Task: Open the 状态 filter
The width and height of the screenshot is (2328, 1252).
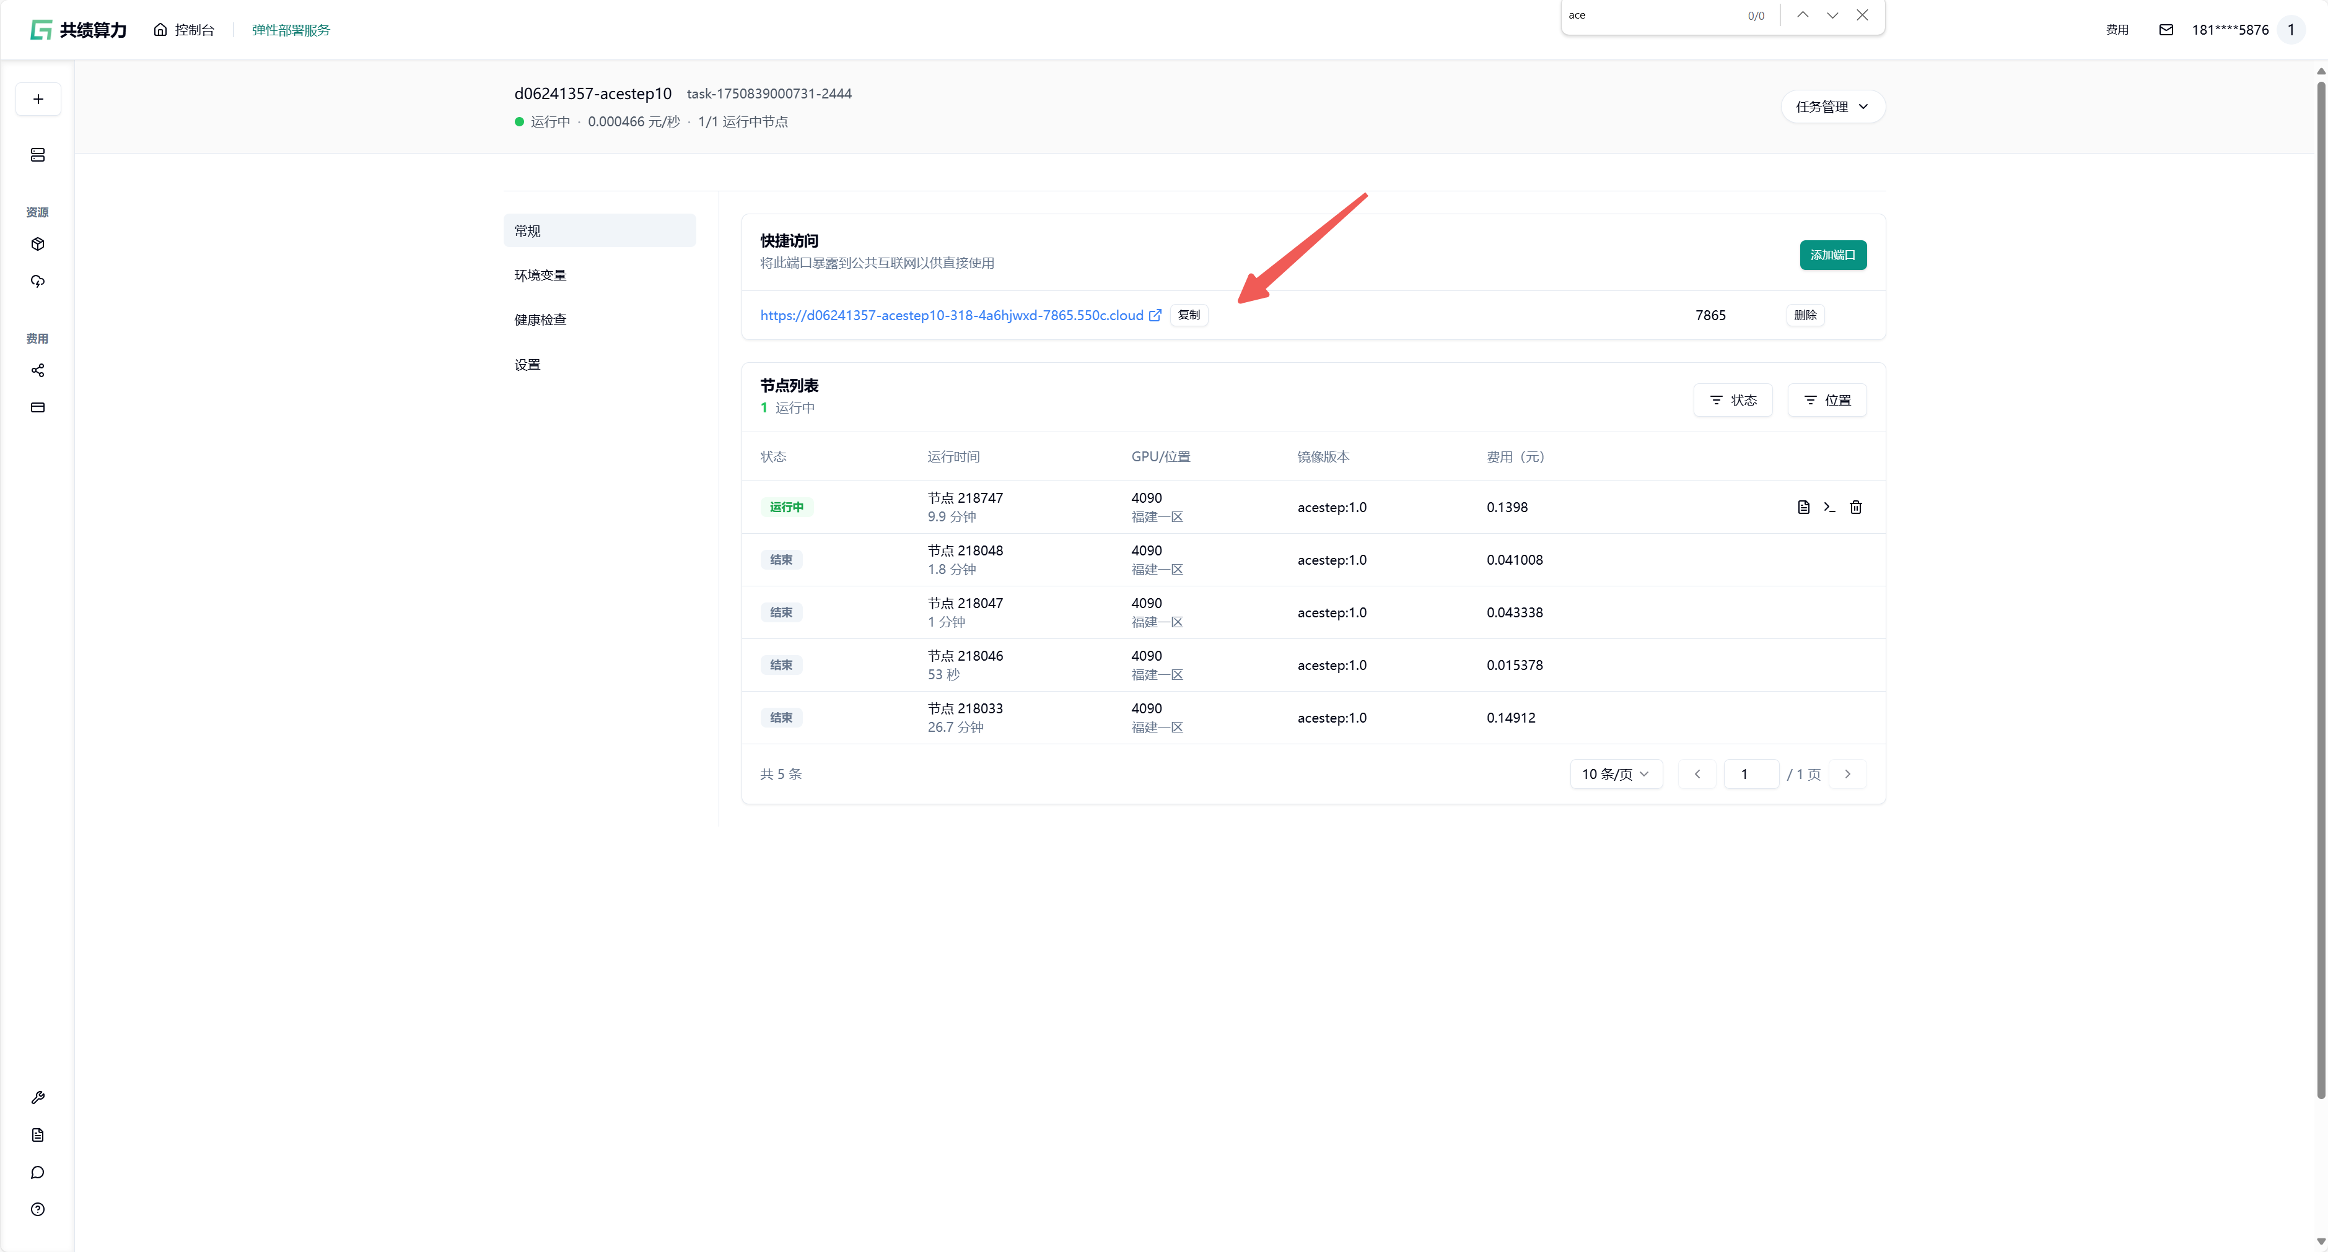Action: click(x=1733, y=400)
